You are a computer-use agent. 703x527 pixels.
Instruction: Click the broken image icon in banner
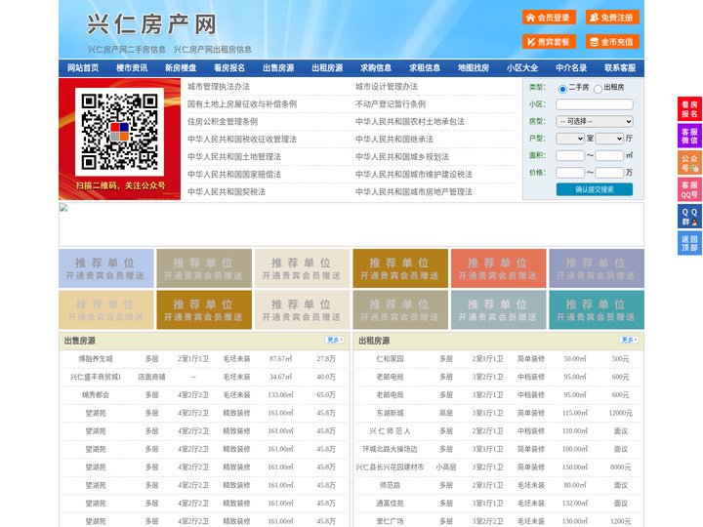click(x=63, y=207)
